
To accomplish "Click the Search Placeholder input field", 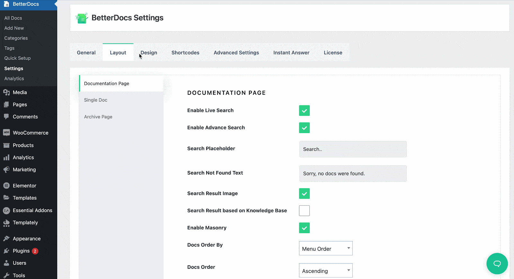I will (x=353, y=149).
